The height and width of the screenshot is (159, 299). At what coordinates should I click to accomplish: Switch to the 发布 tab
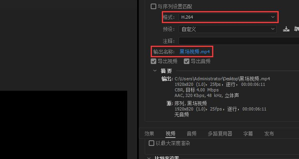click(x=269, y=134)
